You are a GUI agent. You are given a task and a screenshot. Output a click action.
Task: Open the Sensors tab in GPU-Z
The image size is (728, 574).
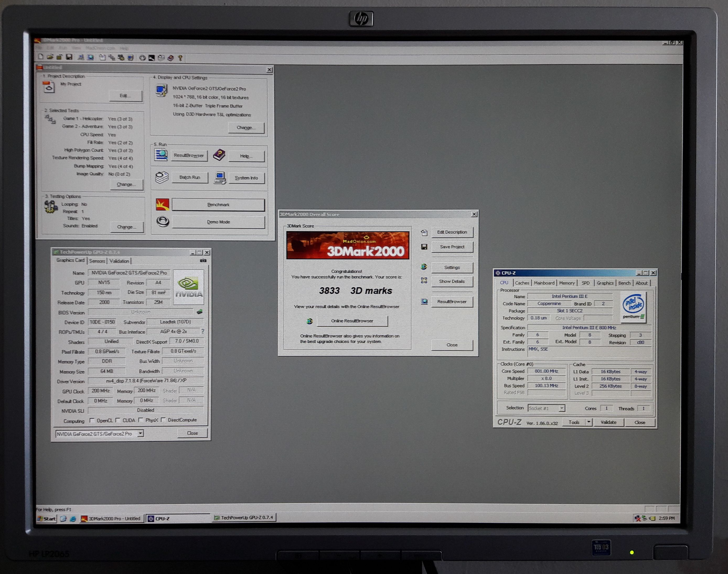pos(97,261)
